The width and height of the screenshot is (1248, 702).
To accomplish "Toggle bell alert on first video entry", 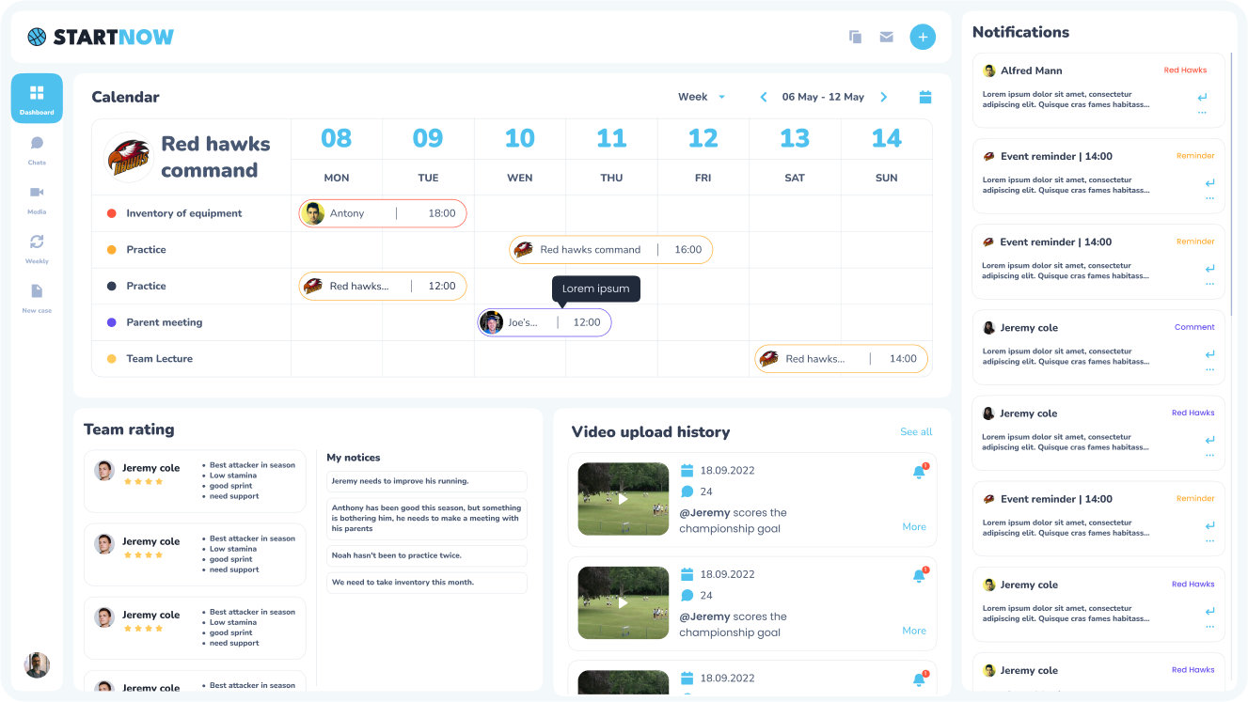I will tap(919, 473).
